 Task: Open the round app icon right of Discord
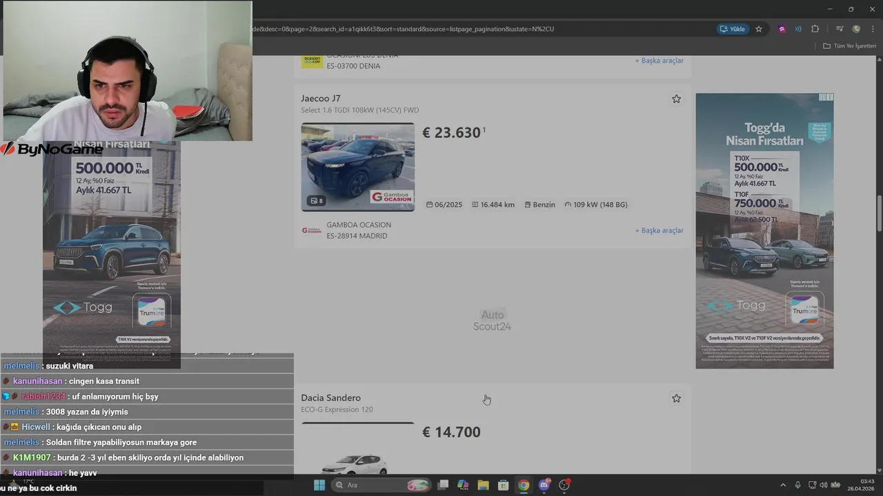[x=564, y=485]
